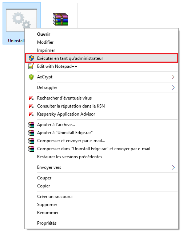This screenshot has height=233, width=183.
Task: Click the green AxCrypt shield icon
Action: pos(31,77)
